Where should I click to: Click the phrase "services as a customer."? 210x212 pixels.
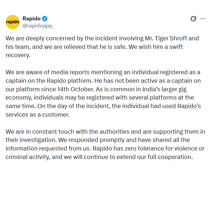pyautogui.click(x=38, y=115)
